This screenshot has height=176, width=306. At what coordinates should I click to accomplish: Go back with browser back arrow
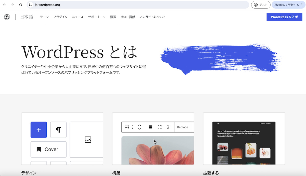pos(4,5)
